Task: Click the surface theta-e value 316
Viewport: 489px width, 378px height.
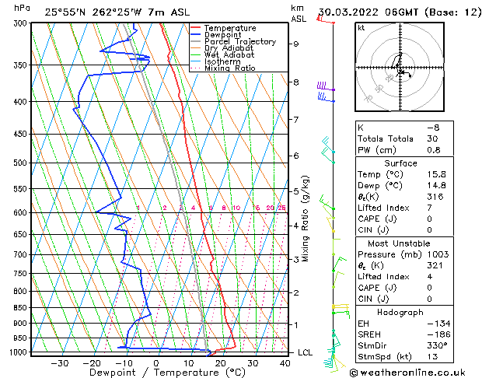Action: 435,197
